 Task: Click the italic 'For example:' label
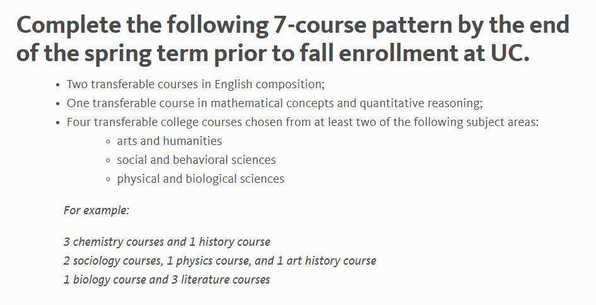(x=96, y=210)
